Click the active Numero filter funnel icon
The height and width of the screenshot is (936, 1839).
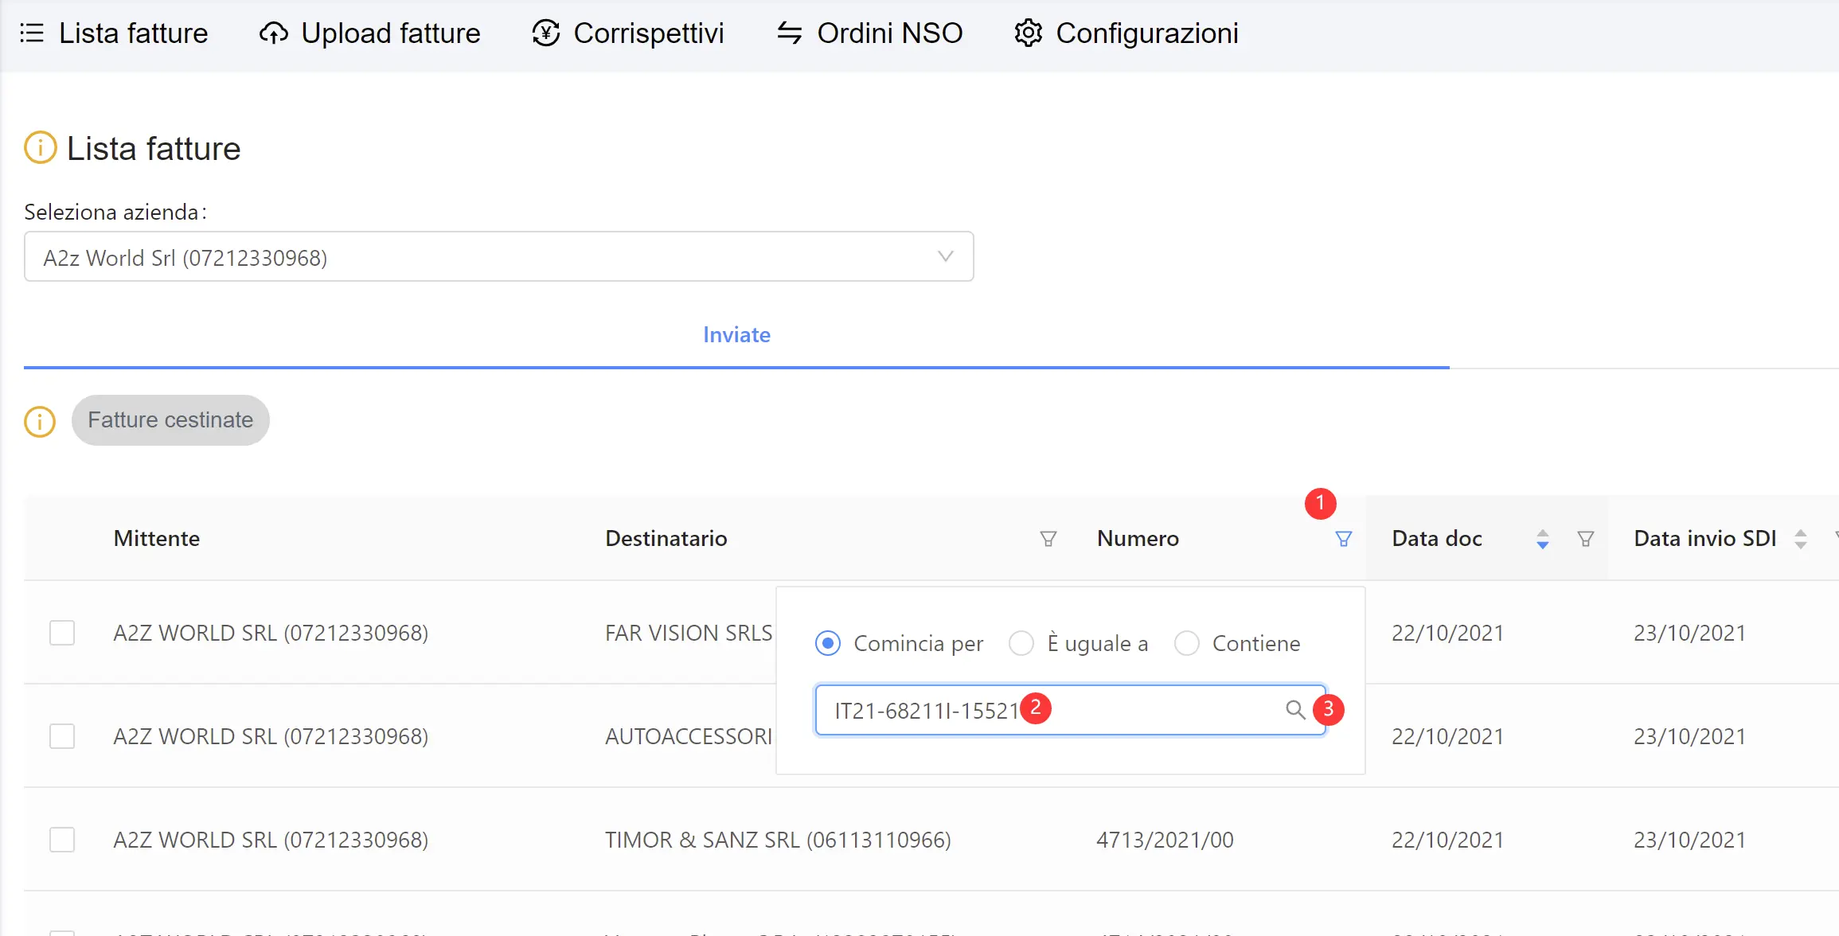tap(1343, 539)
